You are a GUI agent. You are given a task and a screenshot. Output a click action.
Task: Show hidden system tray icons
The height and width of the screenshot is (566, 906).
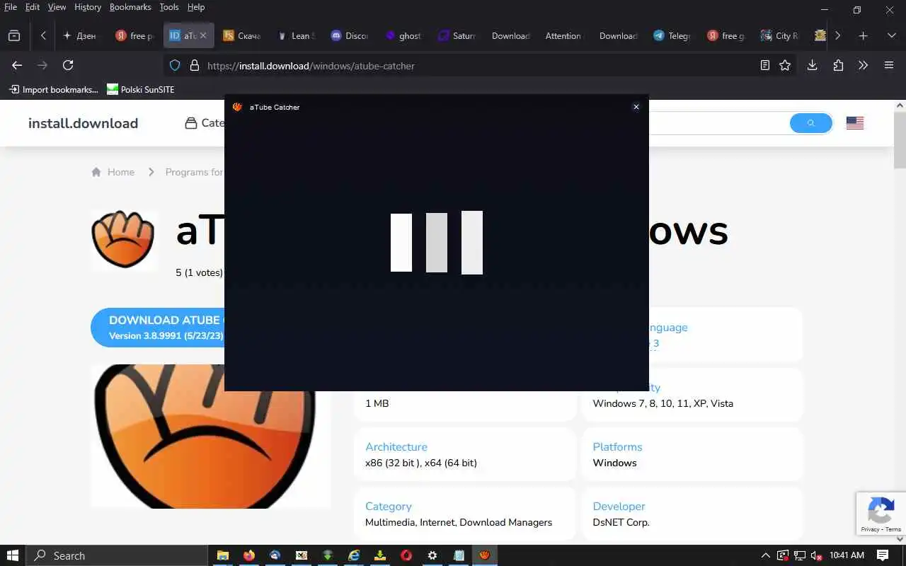click(765, 555)
